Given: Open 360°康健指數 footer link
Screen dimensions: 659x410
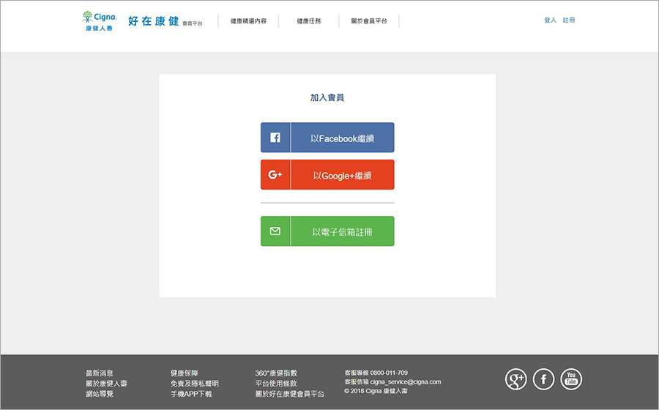Looking at the screenshot, I should (276, 373).
